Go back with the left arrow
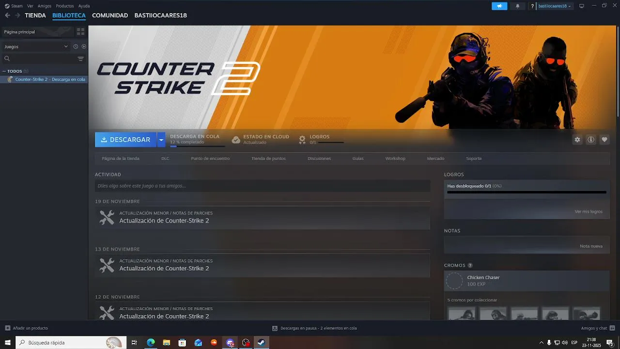 tap(7, 16)
